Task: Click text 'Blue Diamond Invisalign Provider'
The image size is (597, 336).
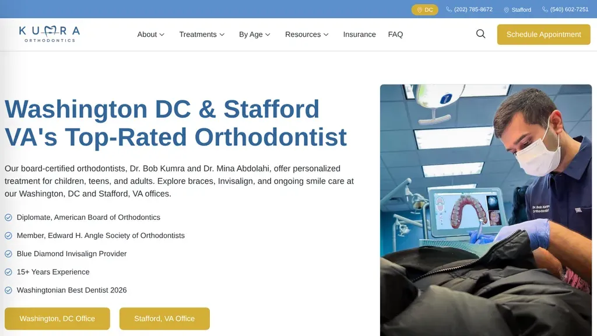Action: (72, 254)
